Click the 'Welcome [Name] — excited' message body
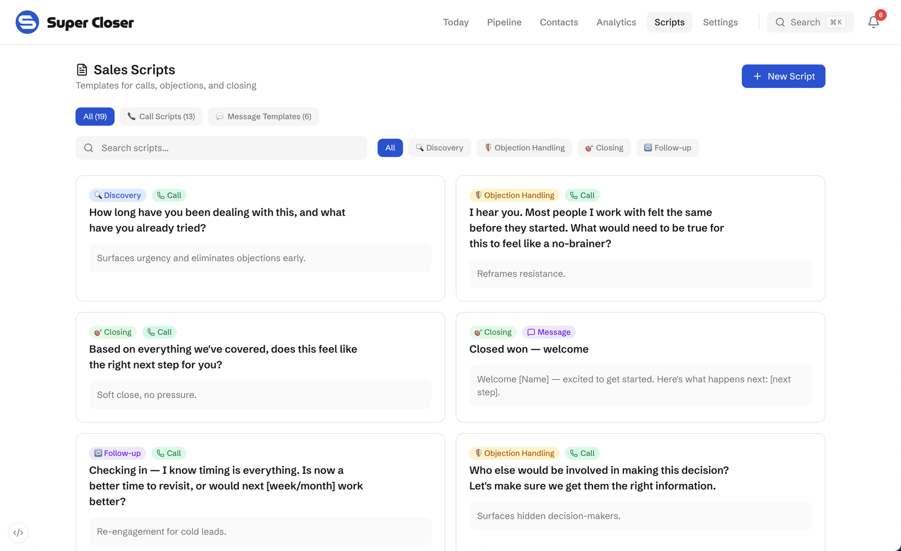 pos(640,386)
